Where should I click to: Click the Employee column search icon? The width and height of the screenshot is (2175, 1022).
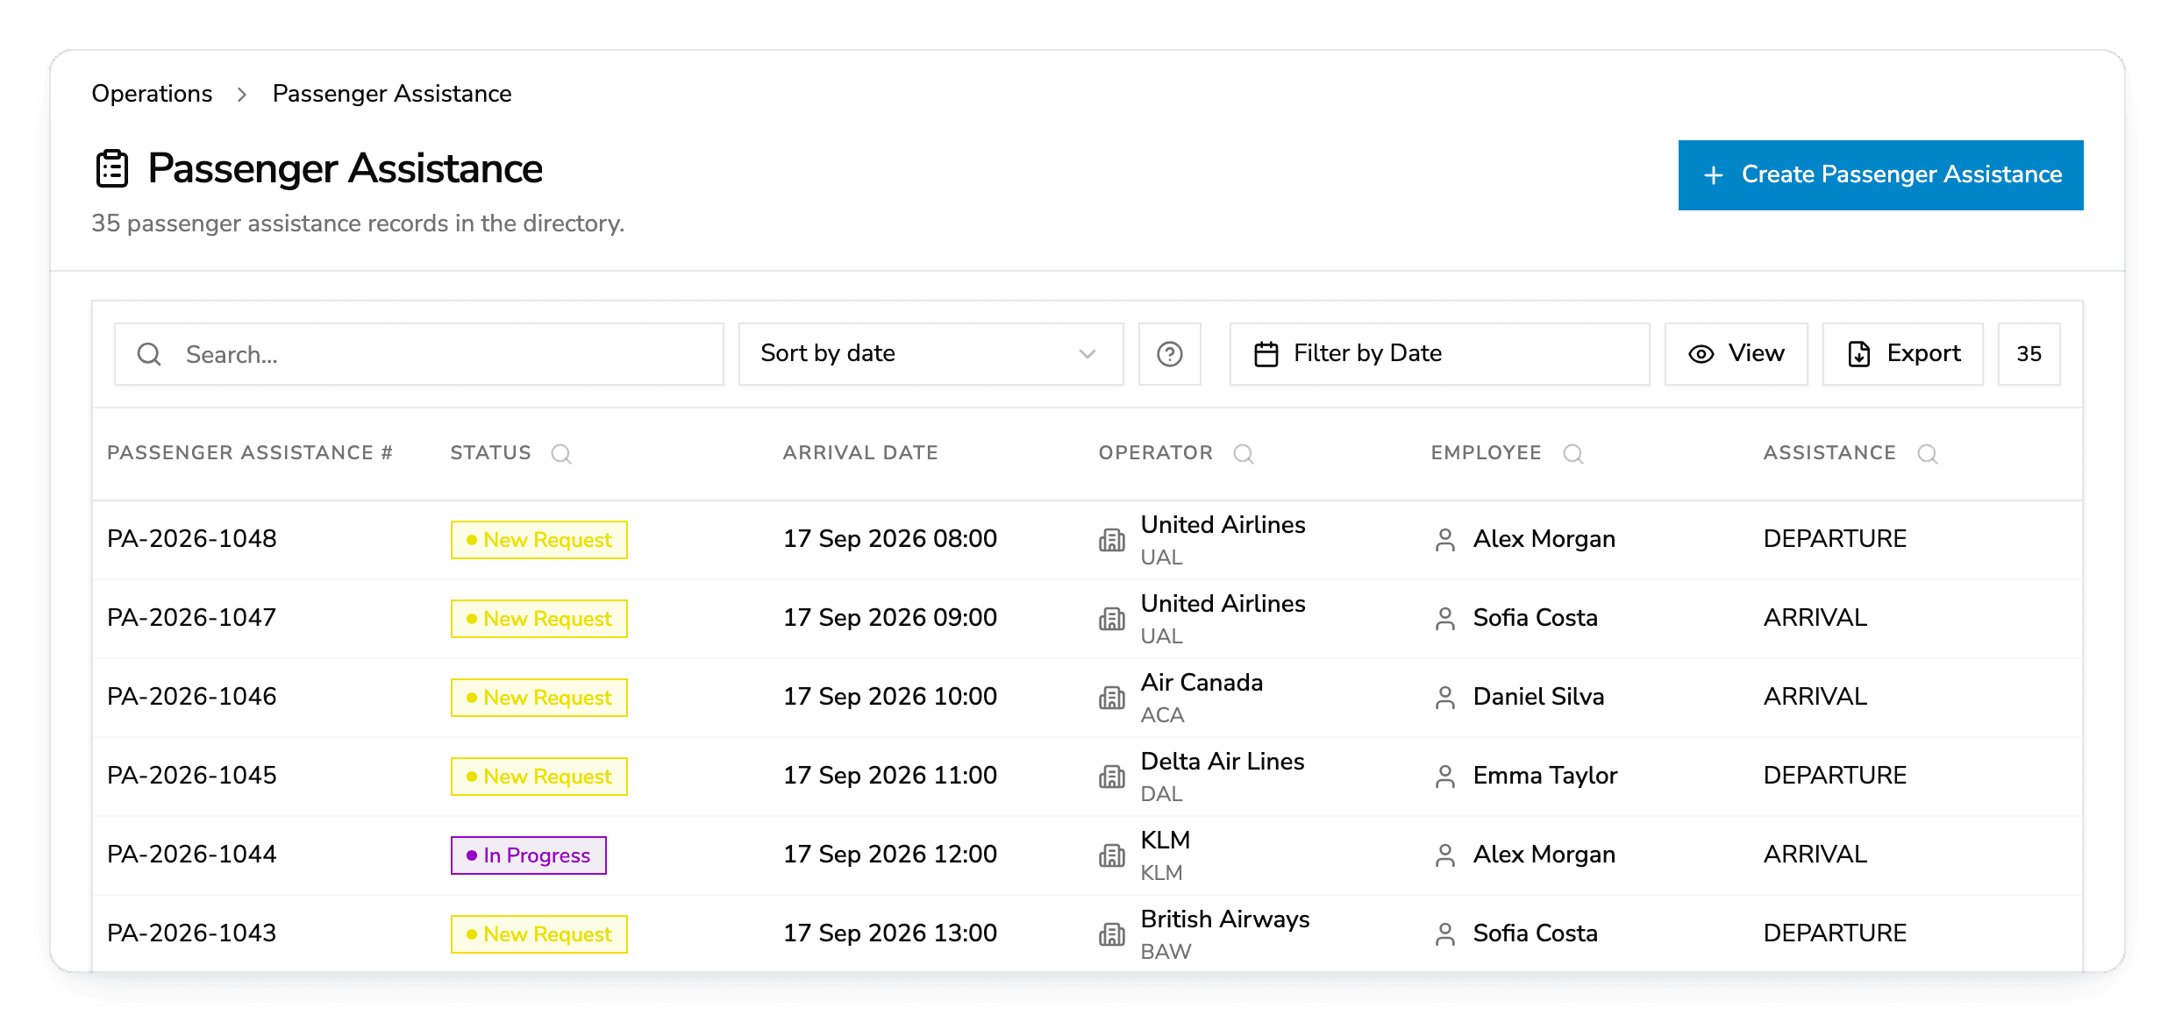(x=1573, y=453)
